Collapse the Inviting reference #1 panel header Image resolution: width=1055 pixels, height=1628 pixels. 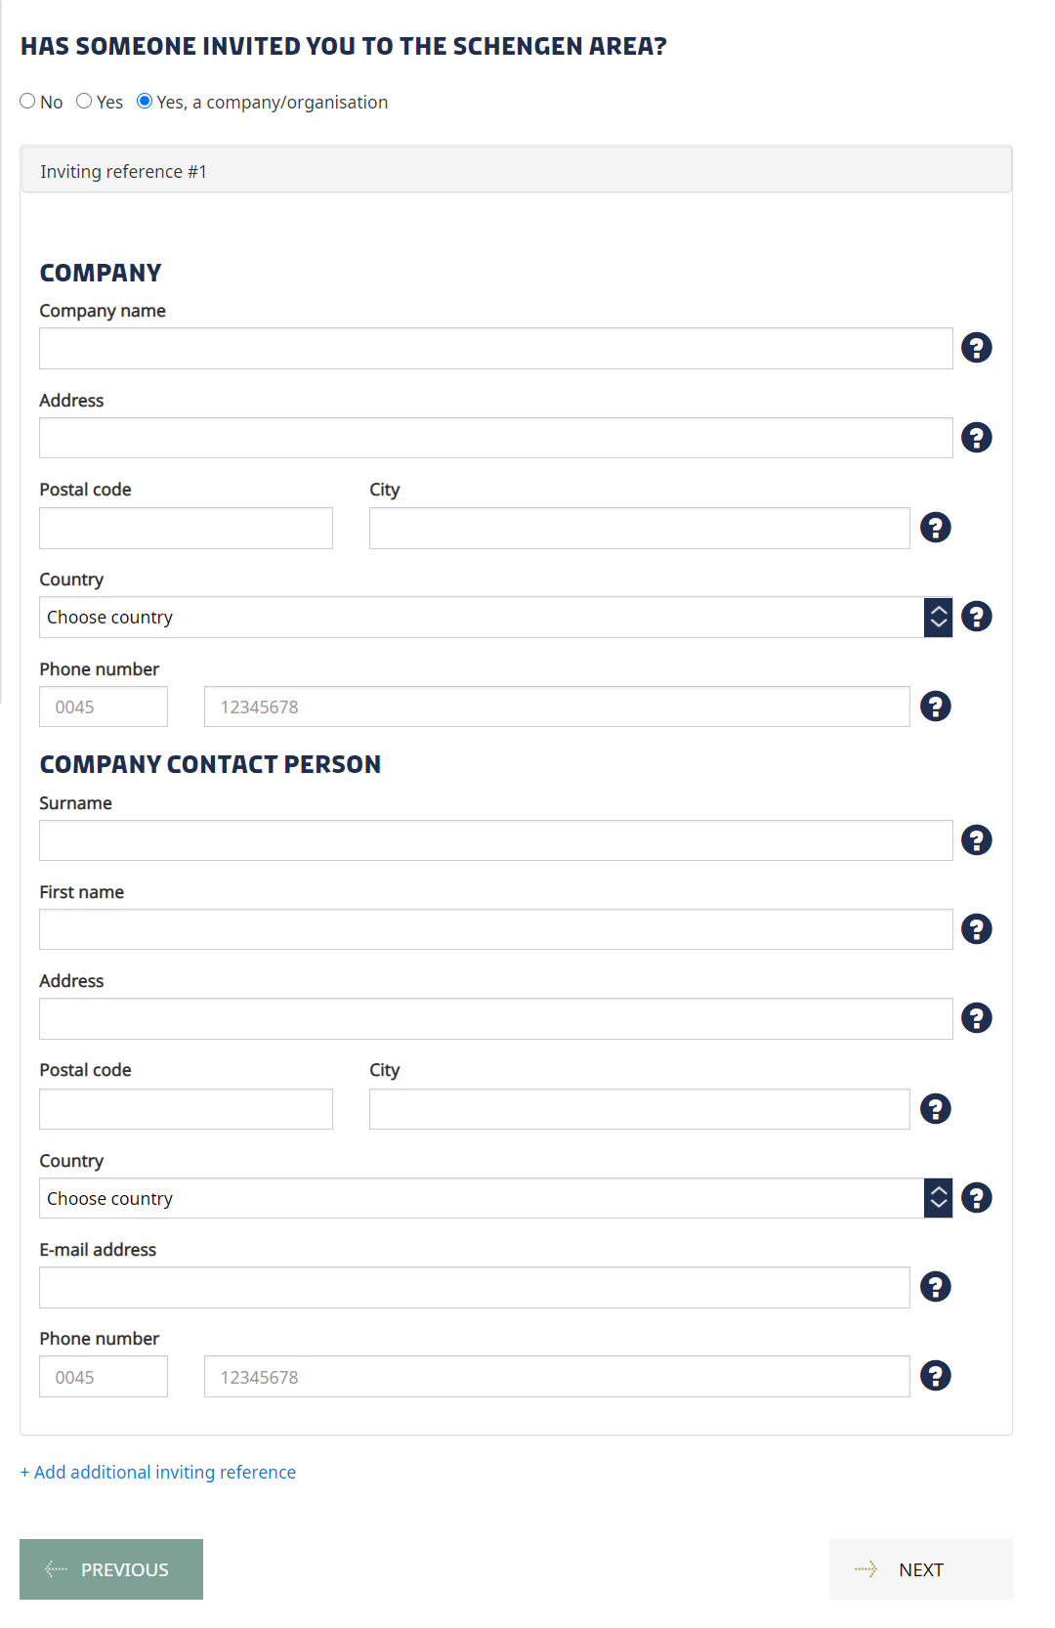pos(516,171)
